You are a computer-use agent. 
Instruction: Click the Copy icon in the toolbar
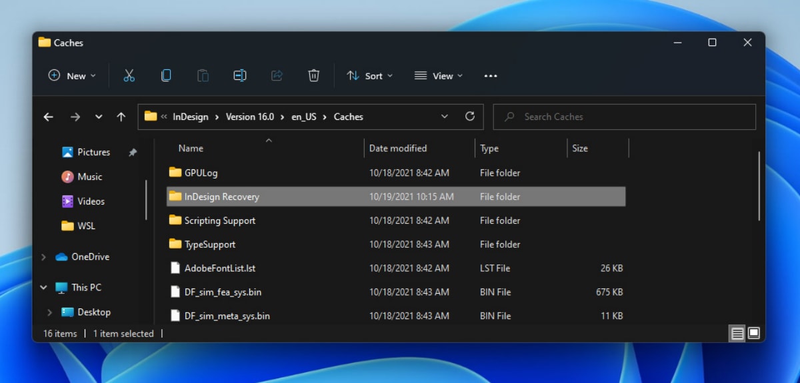pyautogui.click(x=166, y=76)
